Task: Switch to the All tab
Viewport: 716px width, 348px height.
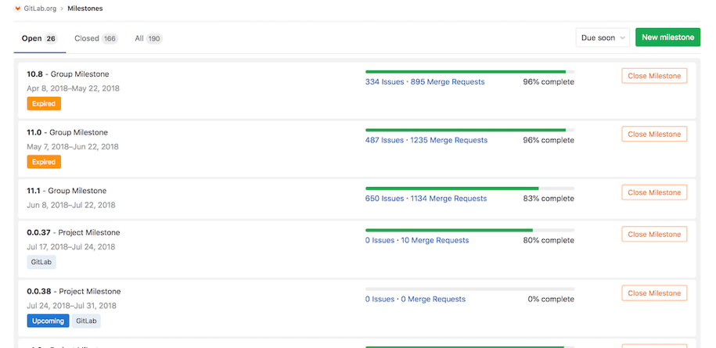Action: pos(149,38)
